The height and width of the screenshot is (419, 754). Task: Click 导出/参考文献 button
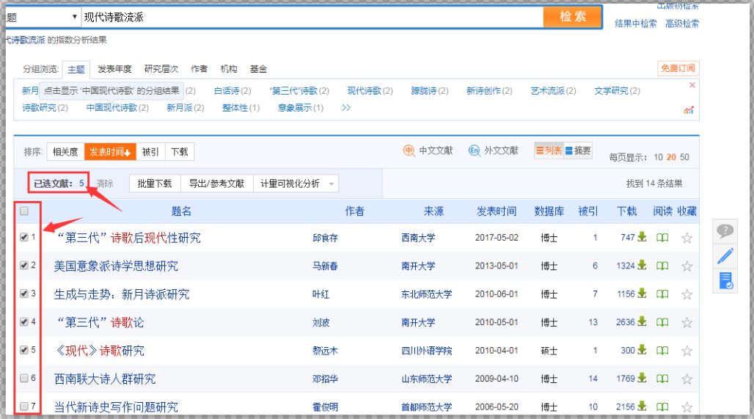(x=217, y=183)
